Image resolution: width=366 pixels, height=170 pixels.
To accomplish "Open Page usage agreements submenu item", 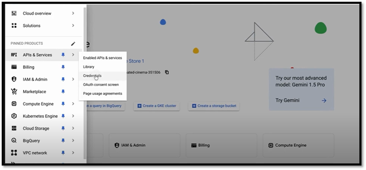I will [103, 93].
